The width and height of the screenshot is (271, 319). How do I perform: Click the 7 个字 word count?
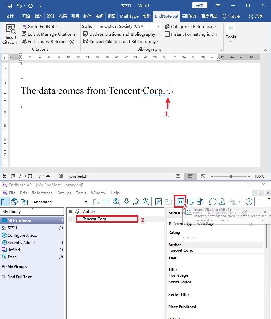click(x=44, y=176)
